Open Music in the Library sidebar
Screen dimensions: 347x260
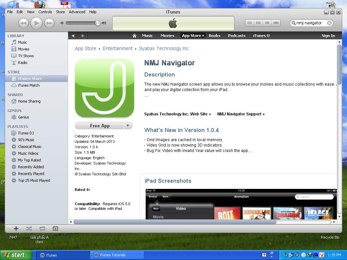click(x=22, y=42)
